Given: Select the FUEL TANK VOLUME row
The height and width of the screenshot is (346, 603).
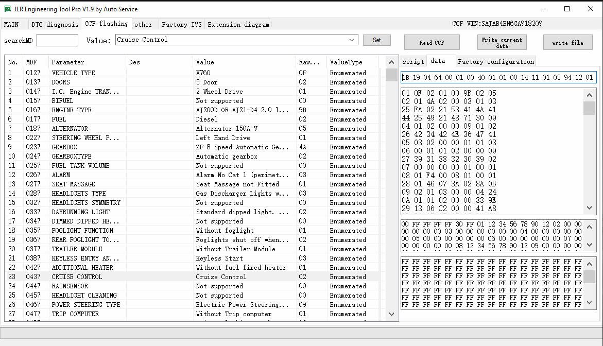Looking at the screenshot, I should (192, 165).
